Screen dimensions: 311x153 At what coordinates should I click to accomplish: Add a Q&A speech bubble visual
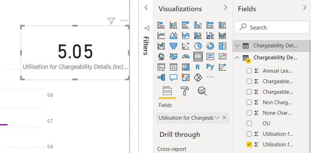point(174,77)
